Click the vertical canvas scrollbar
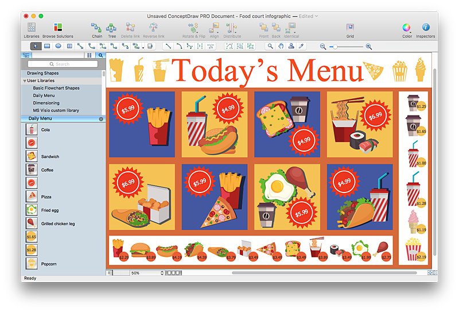Viewport: 459px width, 312px height. click(x=435, y=162)
